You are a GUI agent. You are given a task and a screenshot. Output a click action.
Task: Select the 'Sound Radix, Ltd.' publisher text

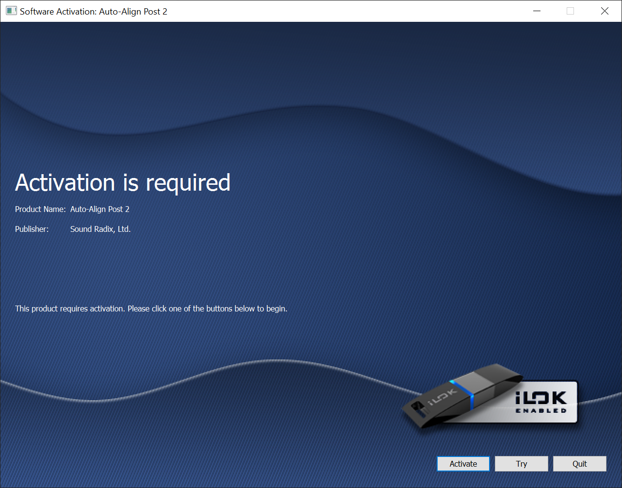click(x=100, y=229)
